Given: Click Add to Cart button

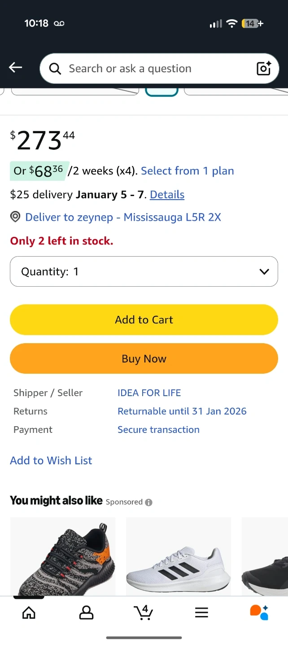Looking at the screenshot, I should coord(144,320).
